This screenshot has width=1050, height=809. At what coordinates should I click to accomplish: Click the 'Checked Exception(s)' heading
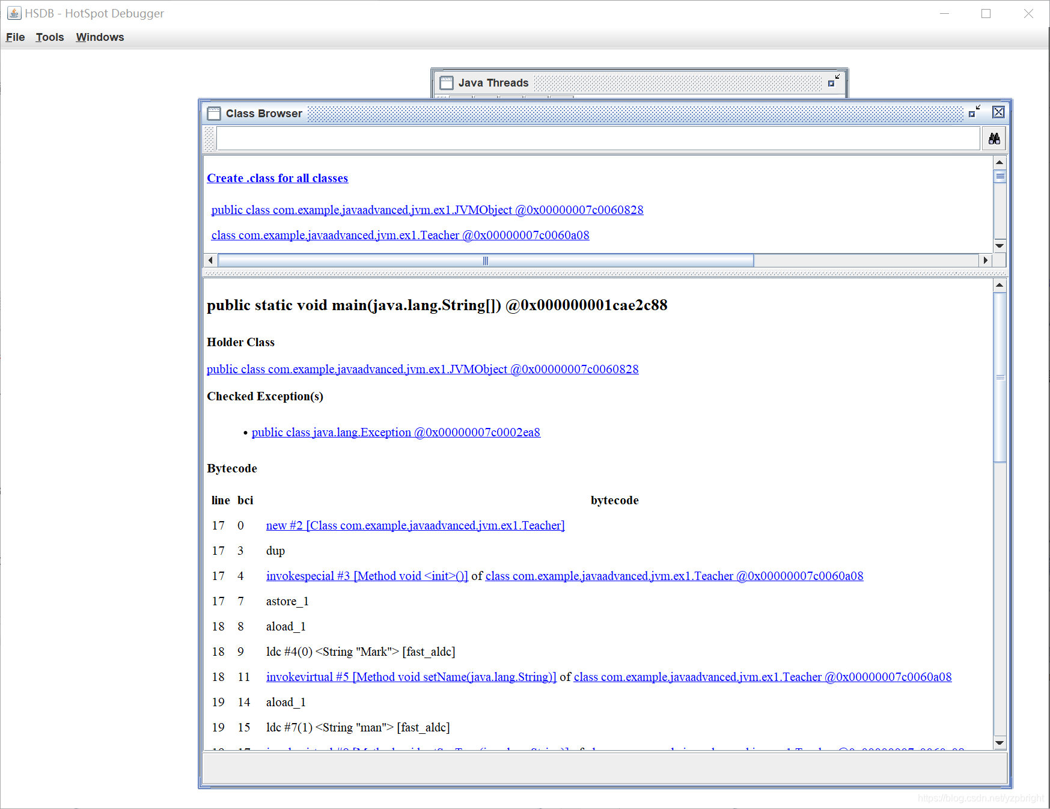(265, 396)
